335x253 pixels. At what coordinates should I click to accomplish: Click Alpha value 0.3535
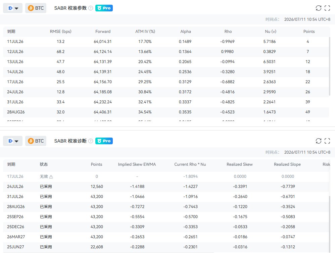point(185,112)
